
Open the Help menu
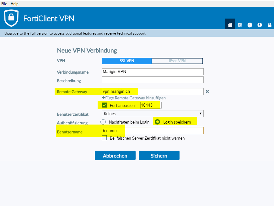[x=14, y=3]
